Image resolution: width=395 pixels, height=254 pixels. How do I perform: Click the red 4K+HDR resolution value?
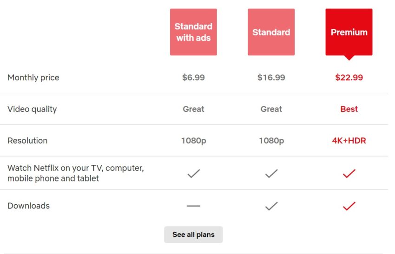pyautogui.click(x=349, y=141)
